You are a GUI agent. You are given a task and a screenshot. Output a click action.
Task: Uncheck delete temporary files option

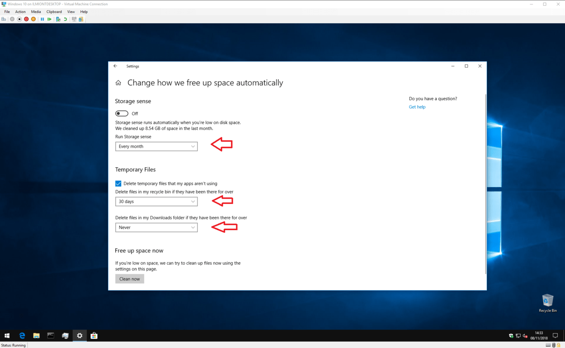(x=118, y=184)
